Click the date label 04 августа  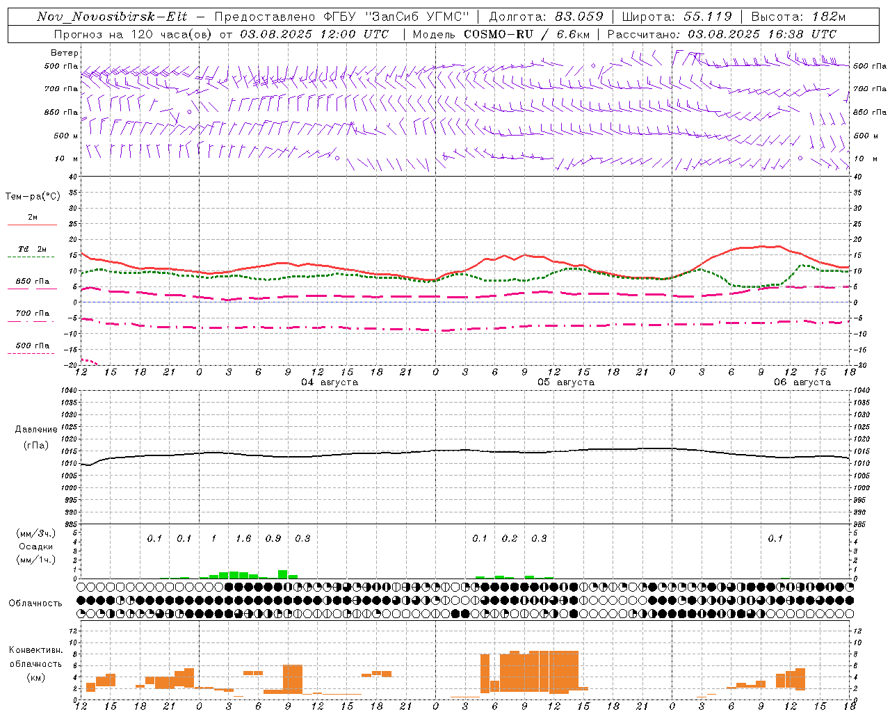(x=330, y=382)
